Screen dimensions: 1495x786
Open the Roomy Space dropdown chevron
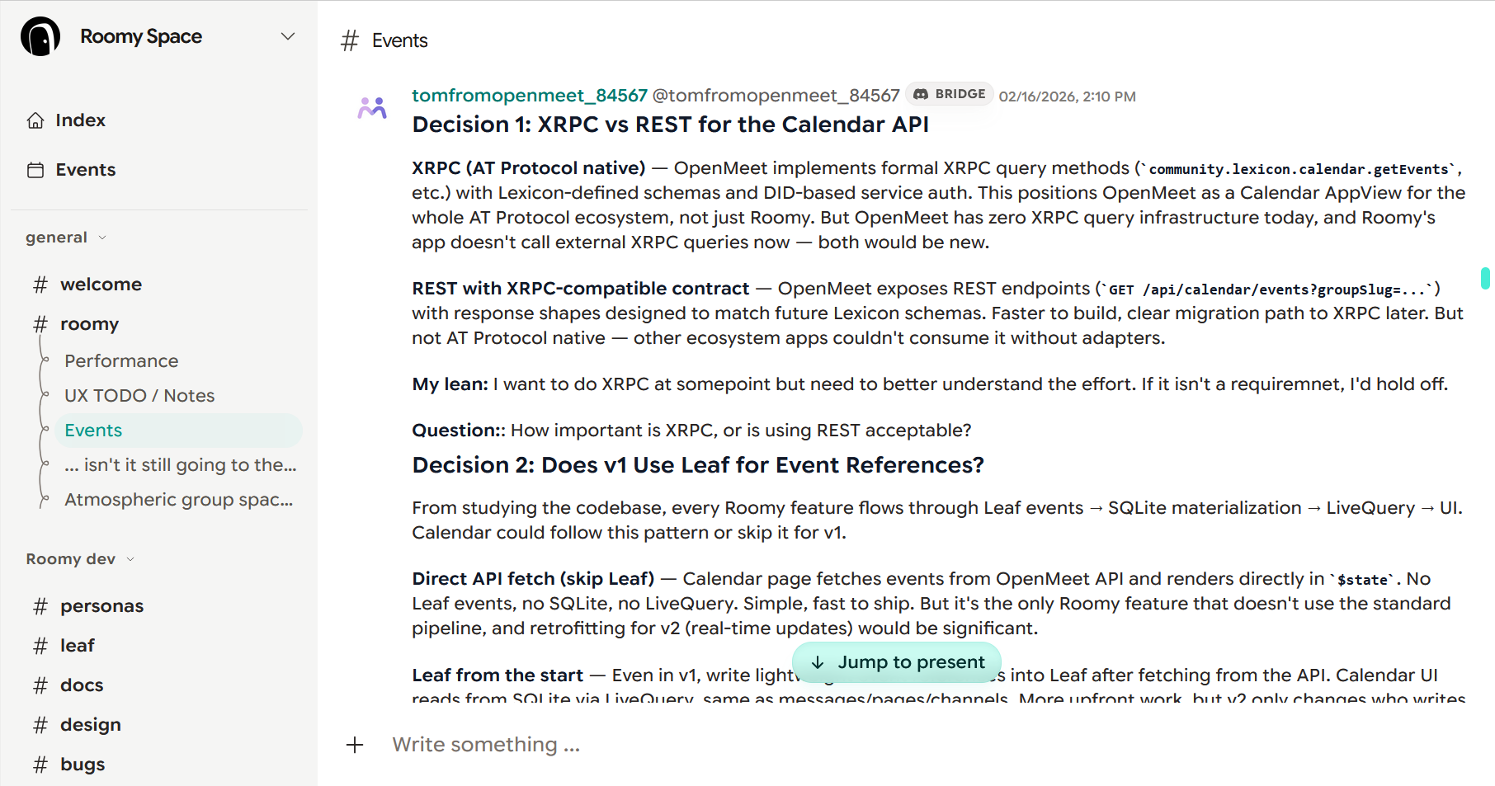288,36
